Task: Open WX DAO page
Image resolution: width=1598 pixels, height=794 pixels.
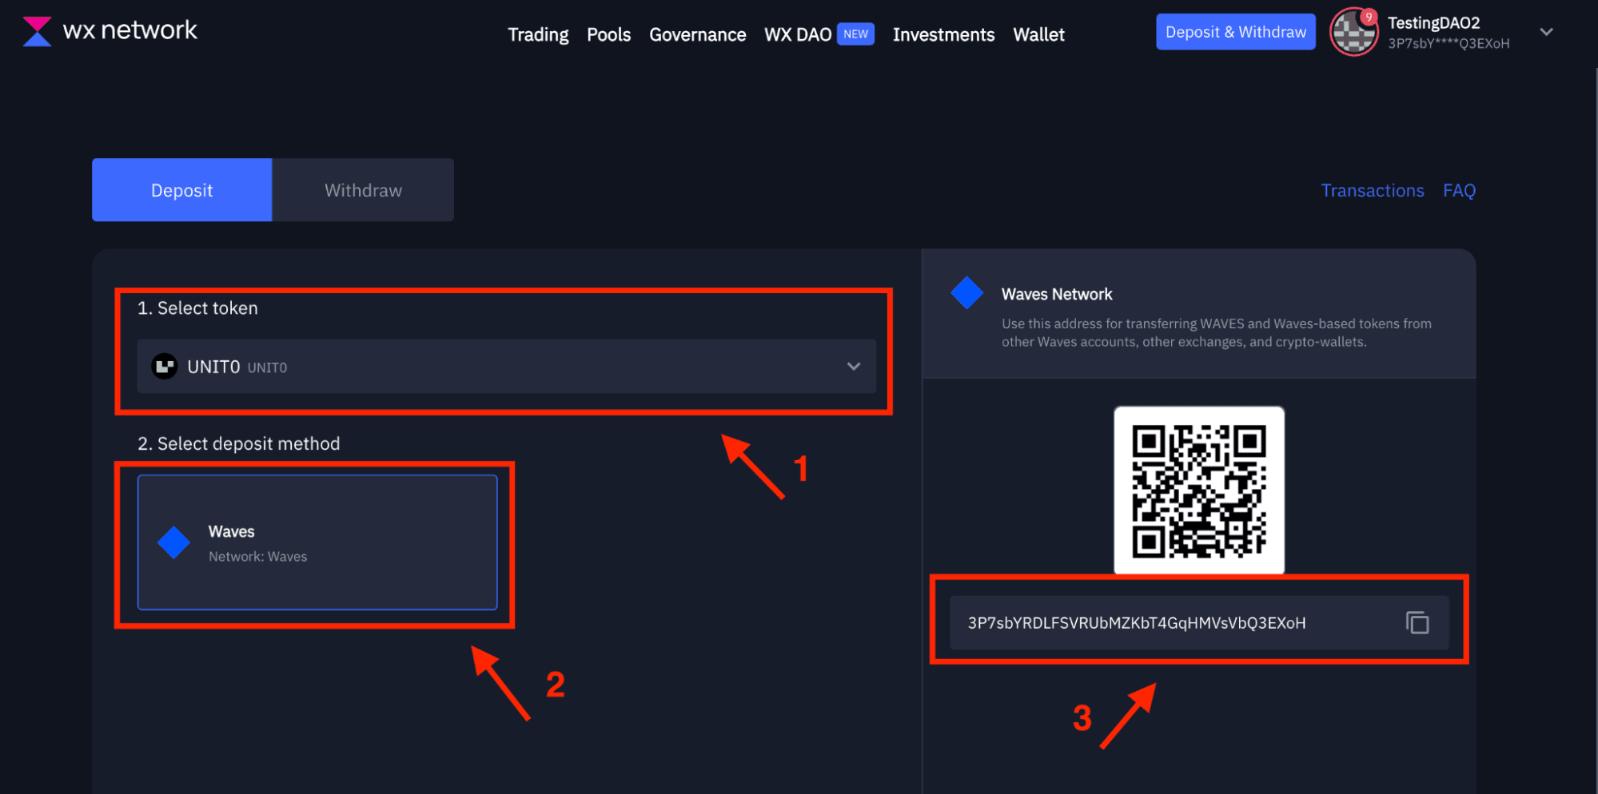Action: point(798,34)
